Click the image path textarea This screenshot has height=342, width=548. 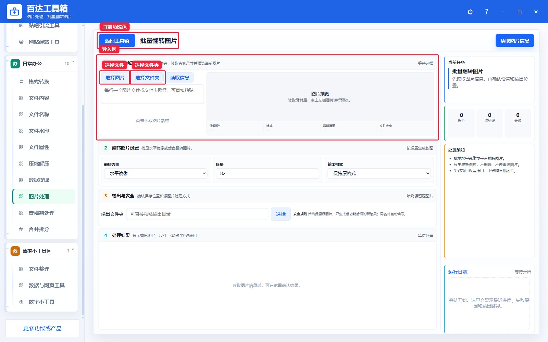tap(152, 94)
